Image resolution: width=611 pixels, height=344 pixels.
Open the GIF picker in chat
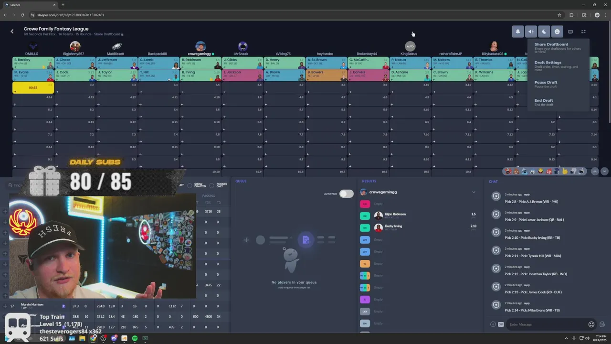coord(501,324)
